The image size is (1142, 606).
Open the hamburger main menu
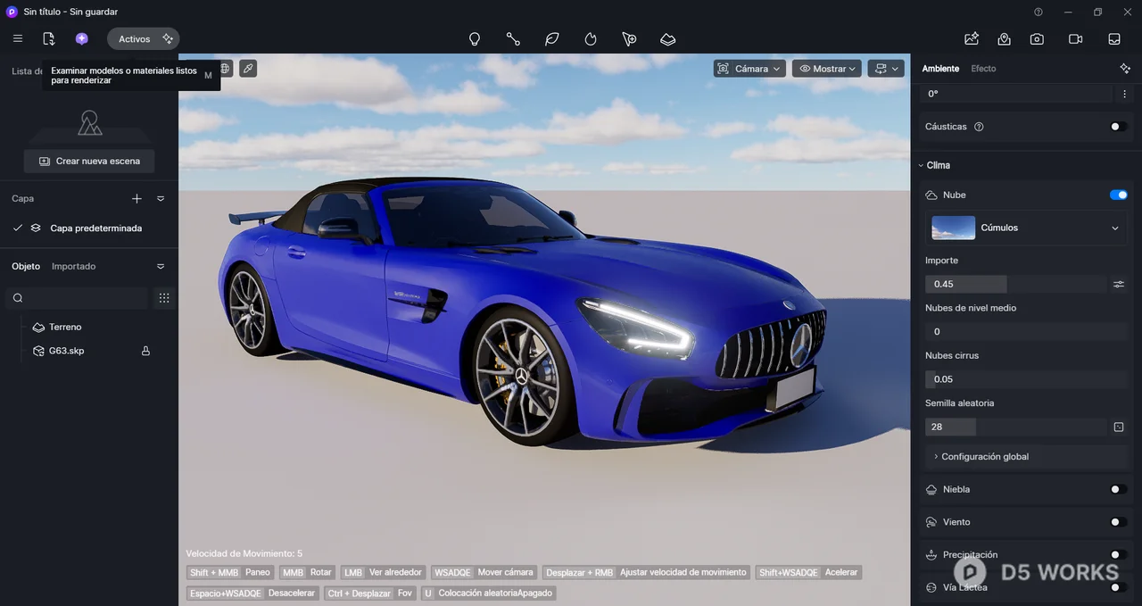pos(18,38)
